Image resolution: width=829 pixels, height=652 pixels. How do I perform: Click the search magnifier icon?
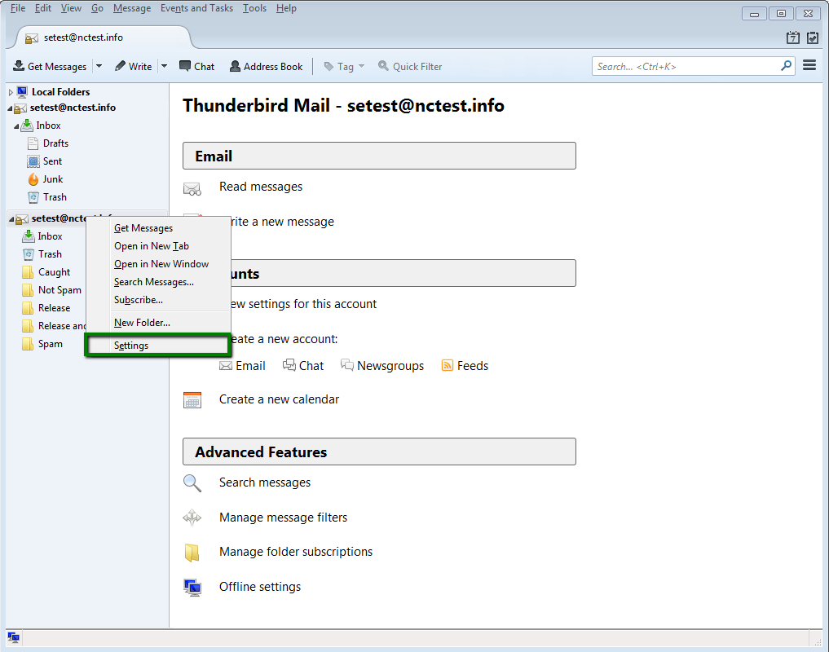point(786,65)
